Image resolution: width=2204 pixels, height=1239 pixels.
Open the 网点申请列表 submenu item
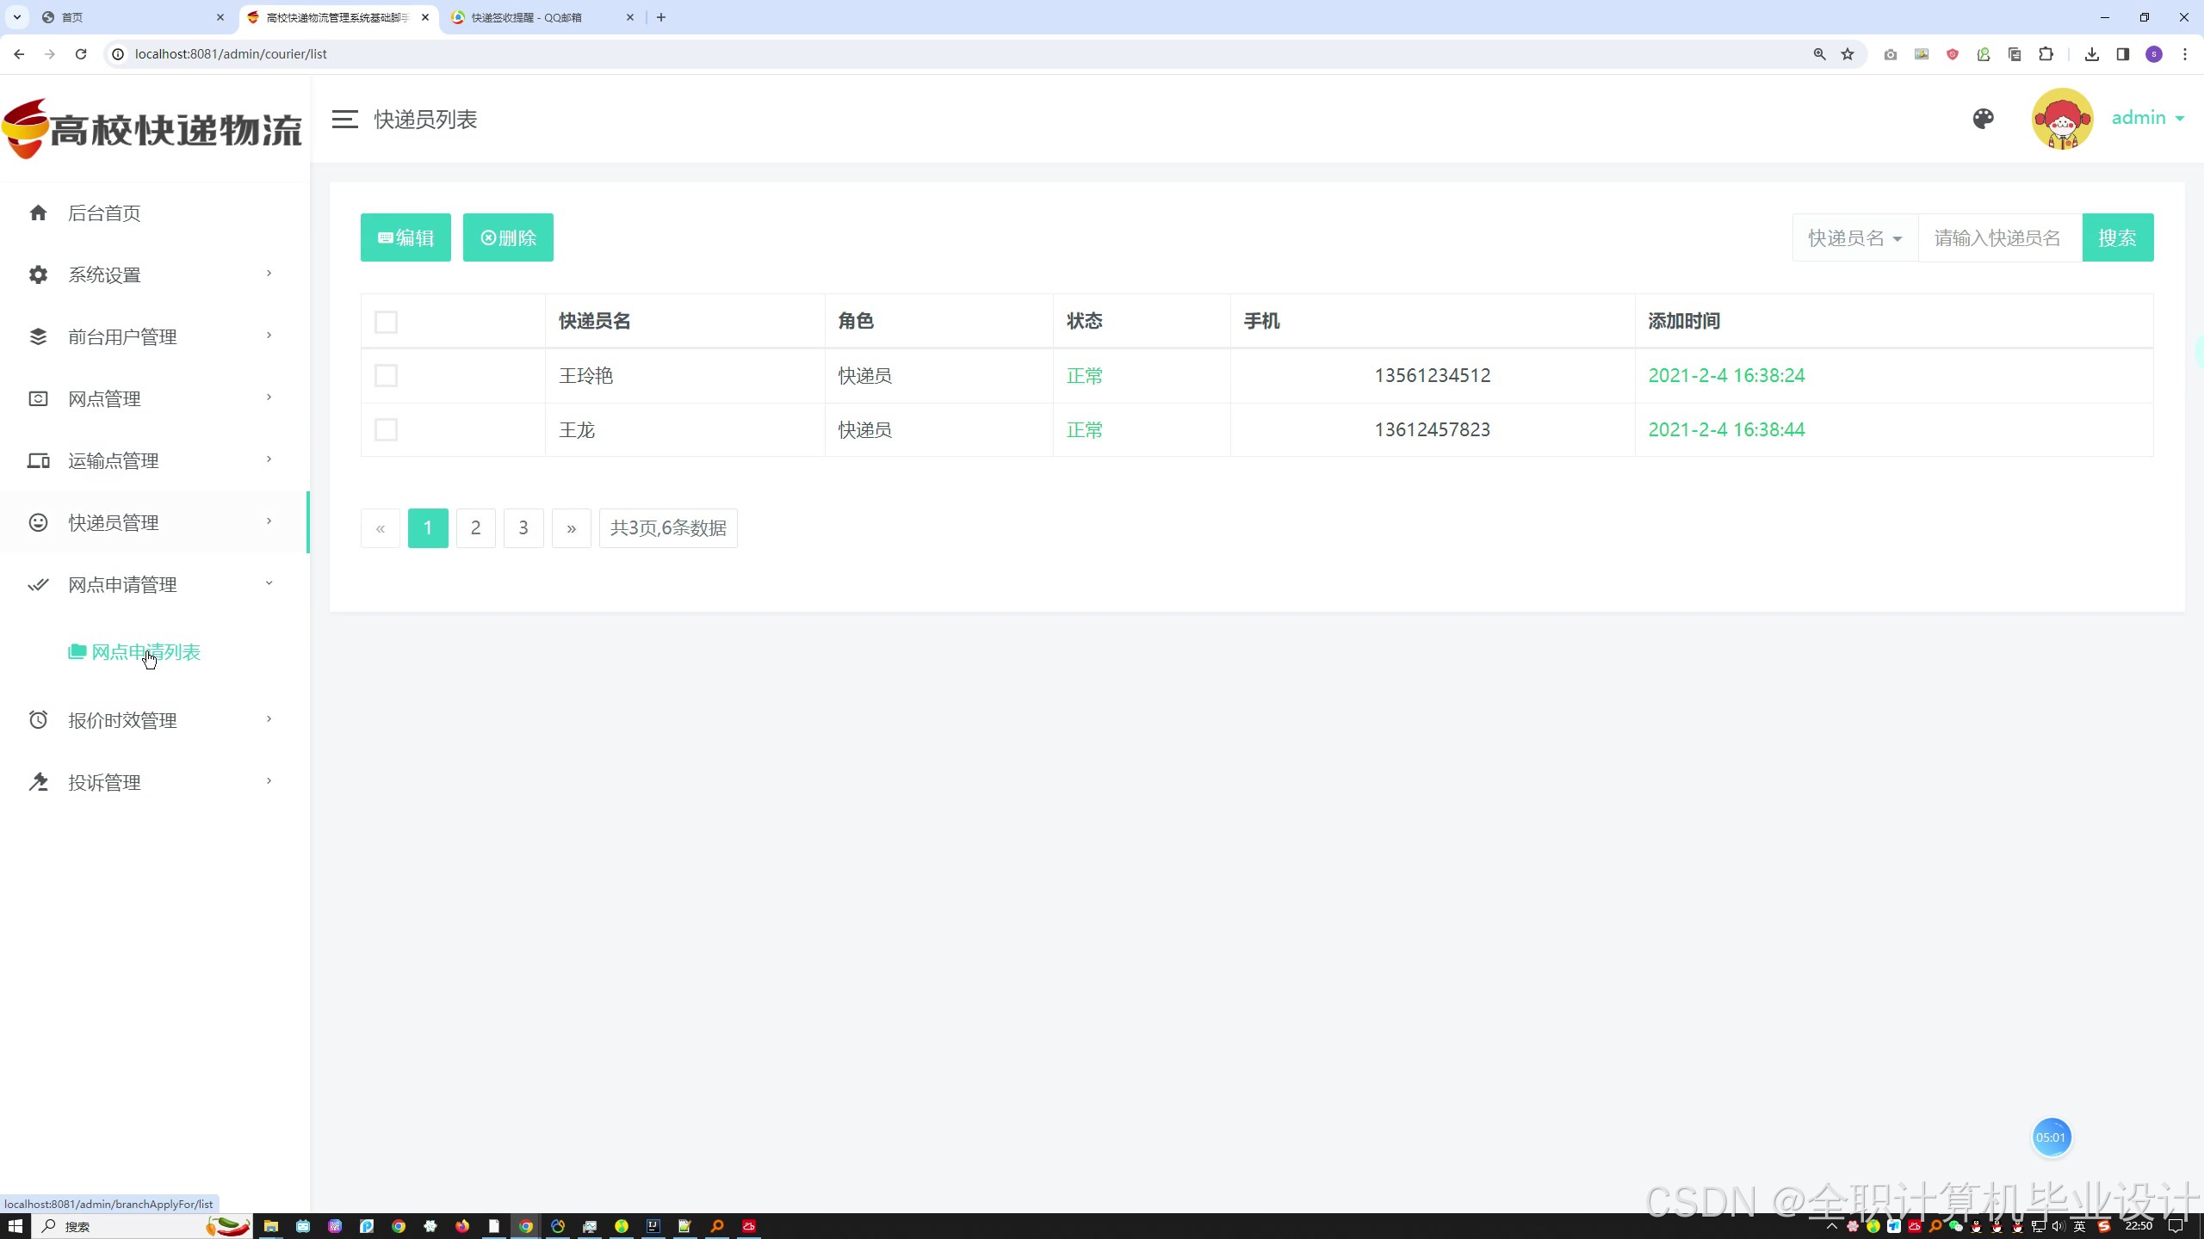[x=145, y=652]
